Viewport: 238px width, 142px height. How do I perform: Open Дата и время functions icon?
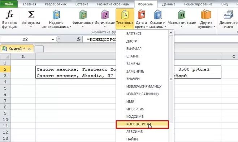pos(141,14)
